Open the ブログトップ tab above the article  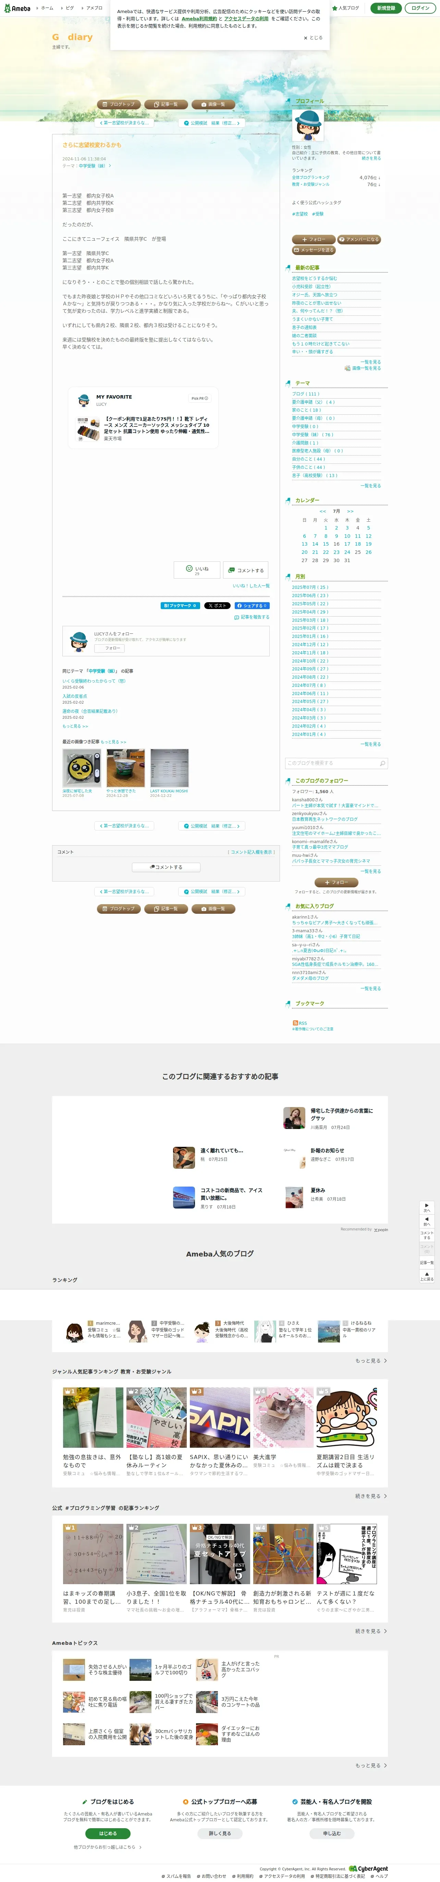(x=119, y=104)
